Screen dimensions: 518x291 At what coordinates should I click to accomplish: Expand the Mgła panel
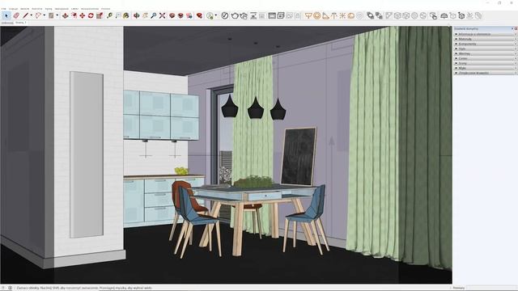485,68
